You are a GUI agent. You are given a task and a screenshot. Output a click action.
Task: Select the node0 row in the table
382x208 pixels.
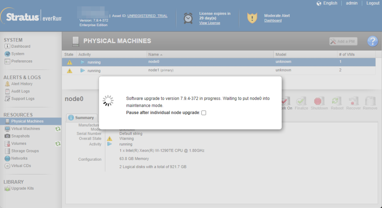point(219,62)
